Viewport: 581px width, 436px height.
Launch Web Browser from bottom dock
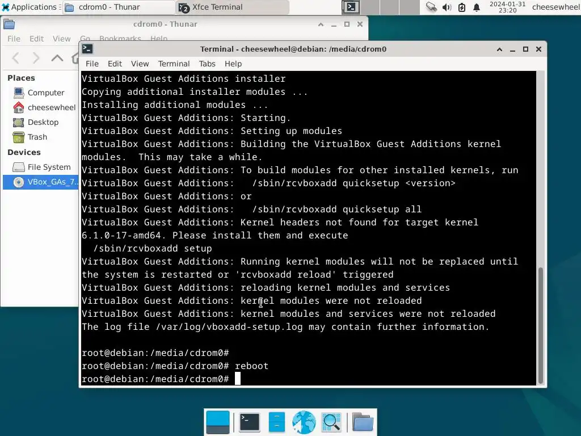click(304, 422)
